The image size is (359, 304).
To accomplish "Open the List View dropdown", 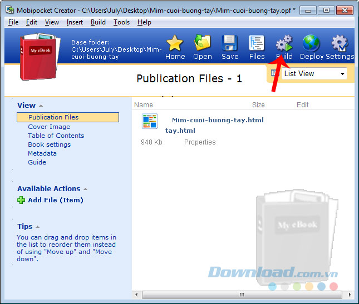I will [314, 73].
